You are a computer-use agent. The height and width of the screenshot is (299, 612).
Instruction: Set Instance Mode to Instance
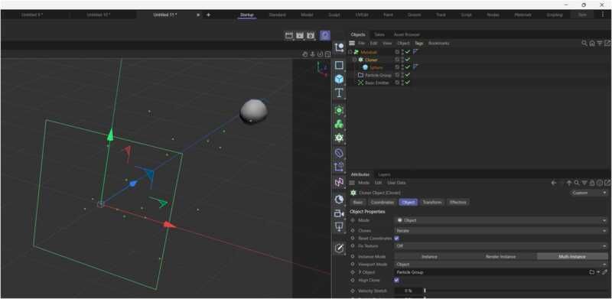tap(430, 256)
